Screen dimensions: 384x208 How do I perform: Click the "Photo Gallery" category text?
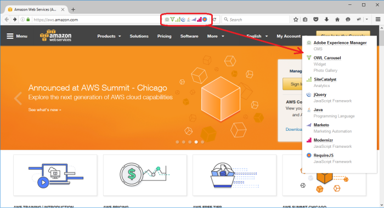click(x=325, y=71)
